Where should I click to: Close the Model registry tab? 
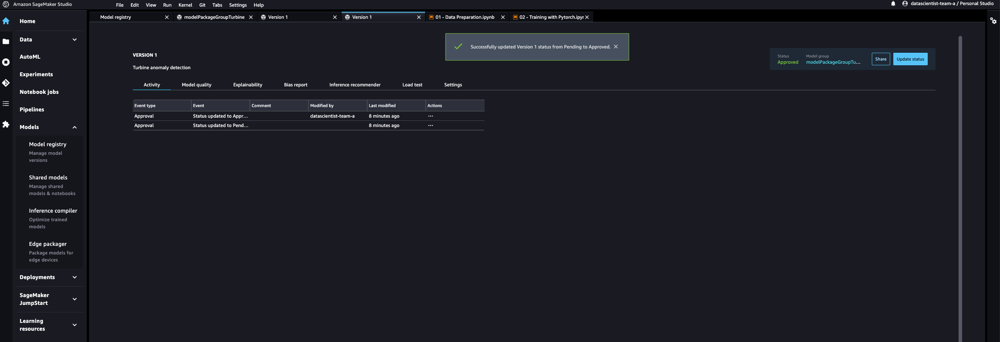click(x=167, y=17)
